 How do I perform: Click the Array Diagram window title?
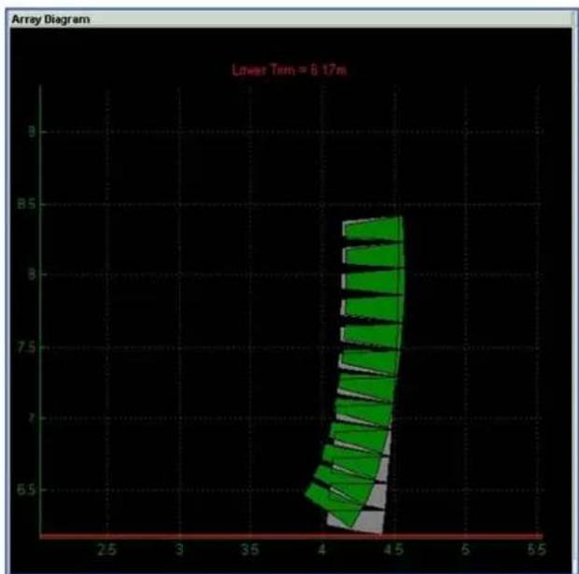point(50,20)
